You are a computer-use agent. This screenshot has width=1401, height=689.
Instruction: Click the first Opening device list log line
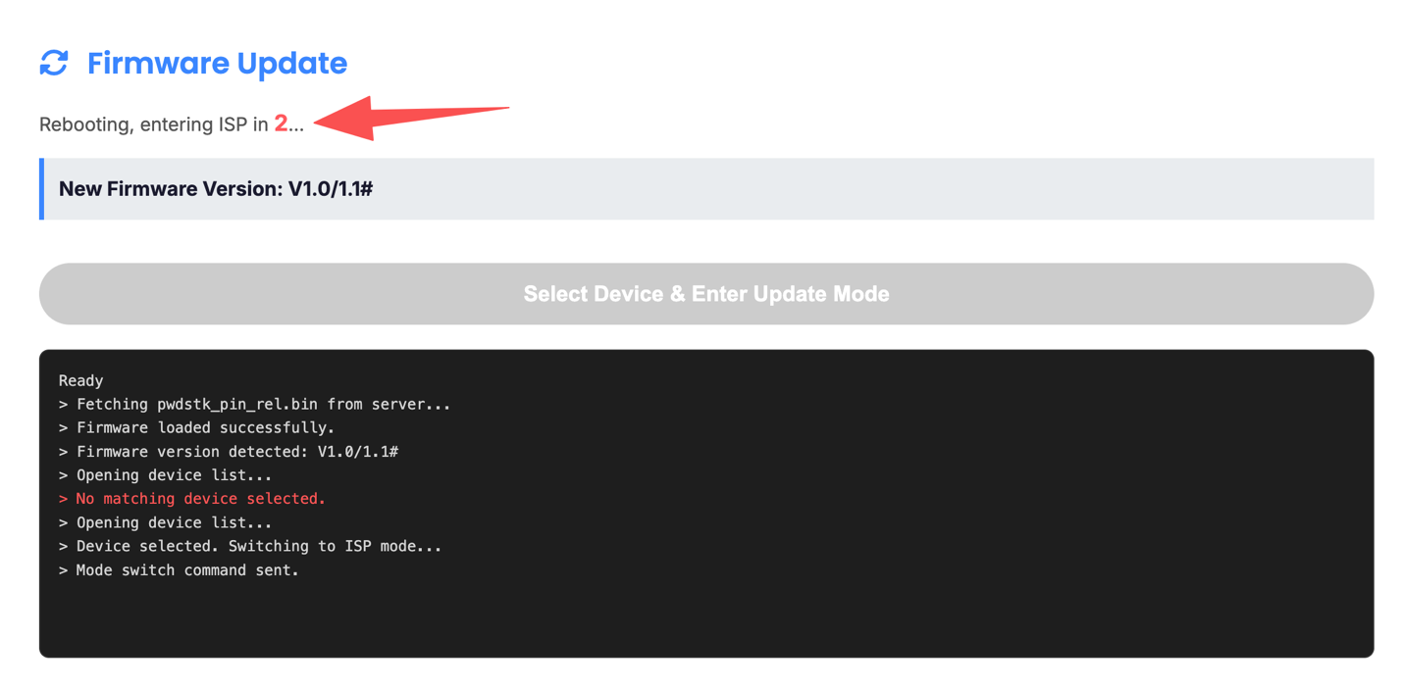tap(165, 475)
